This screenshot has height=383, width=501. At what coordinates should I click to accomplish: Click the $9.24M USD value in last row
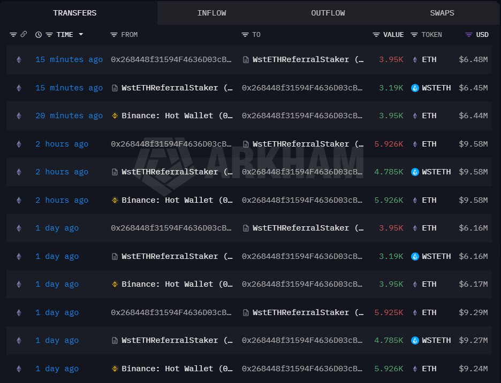click(473, 369)
